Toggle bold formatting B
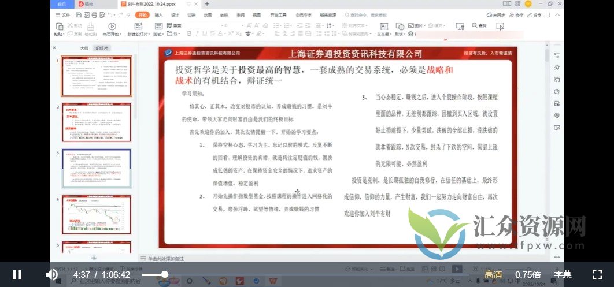This screenshot has width=614, height=287. click(190, 33)
